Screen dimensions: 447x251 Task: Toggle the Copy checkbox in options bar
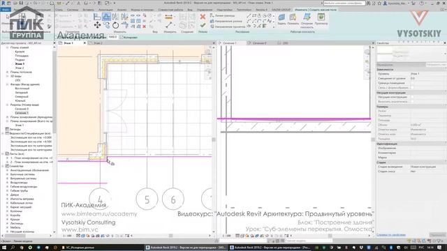point(121,37)
